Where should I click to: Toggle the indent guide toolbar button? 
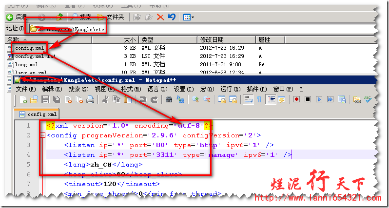(271, 100)
